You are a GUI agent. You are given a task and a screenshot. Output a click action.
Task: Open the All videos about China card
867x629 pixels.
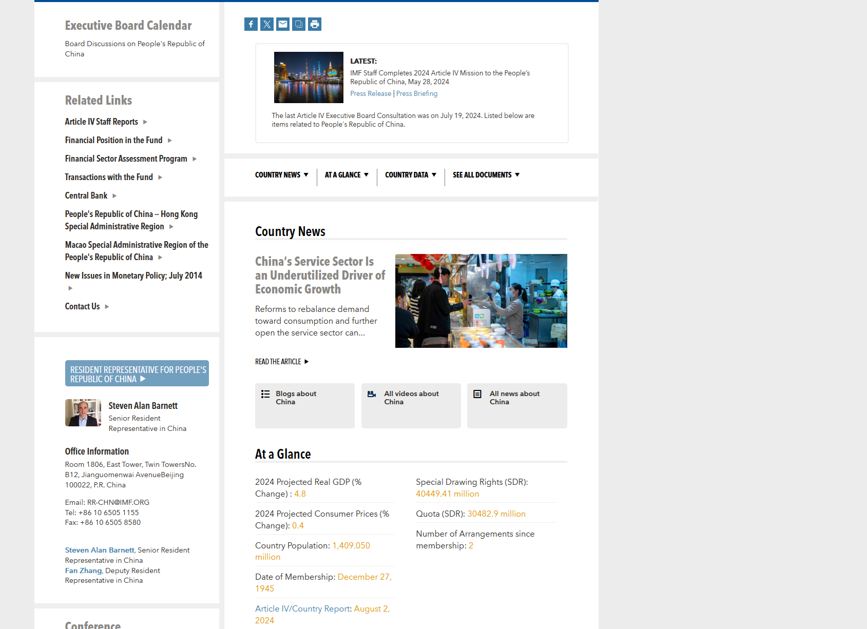click(411, 406)
